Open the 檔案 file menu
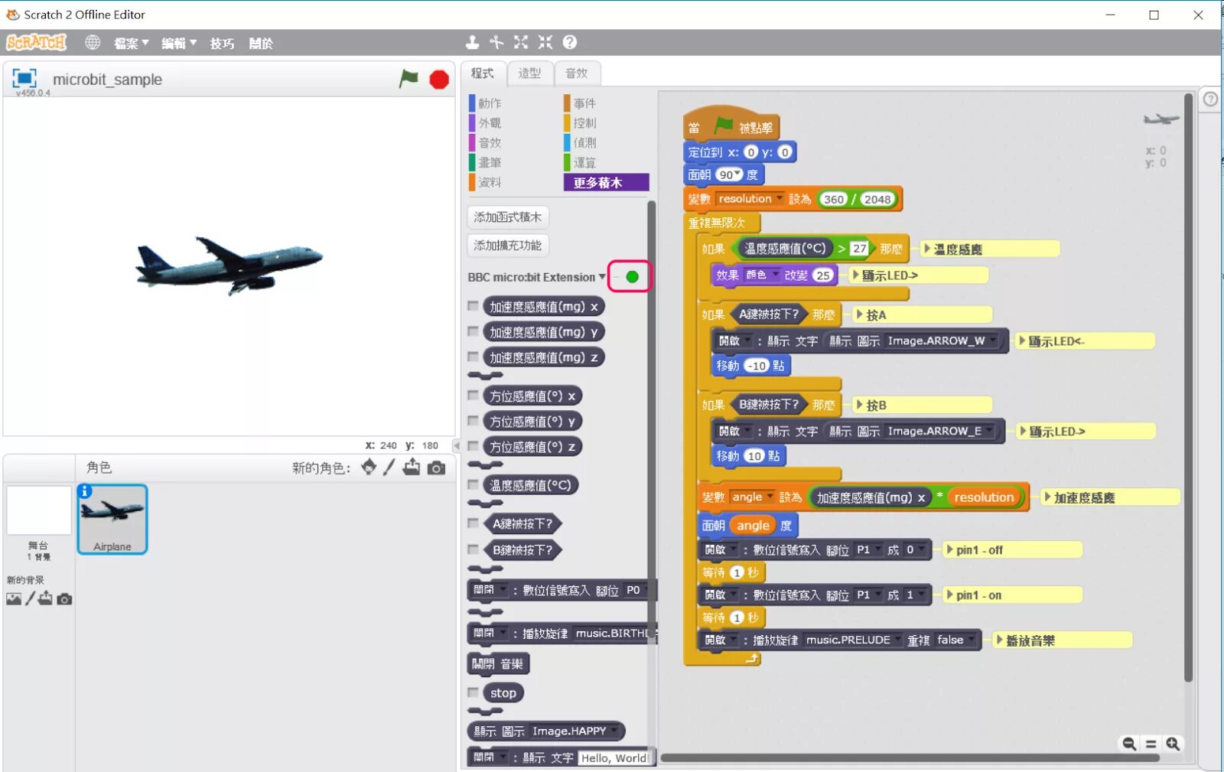Screen dimensions: 1224x772 (x=131, y=44)
